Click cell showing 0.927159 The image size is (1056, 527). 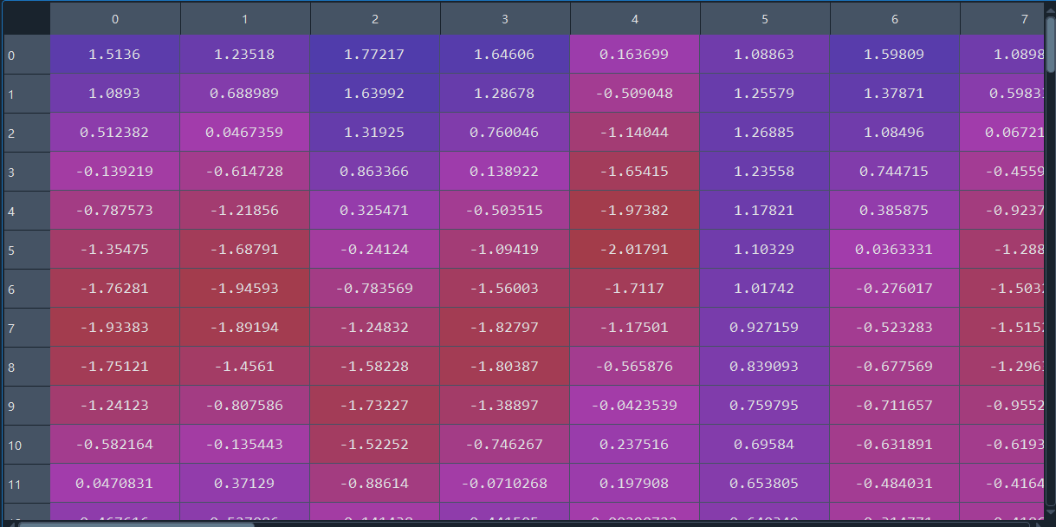[x=765, y=328]
